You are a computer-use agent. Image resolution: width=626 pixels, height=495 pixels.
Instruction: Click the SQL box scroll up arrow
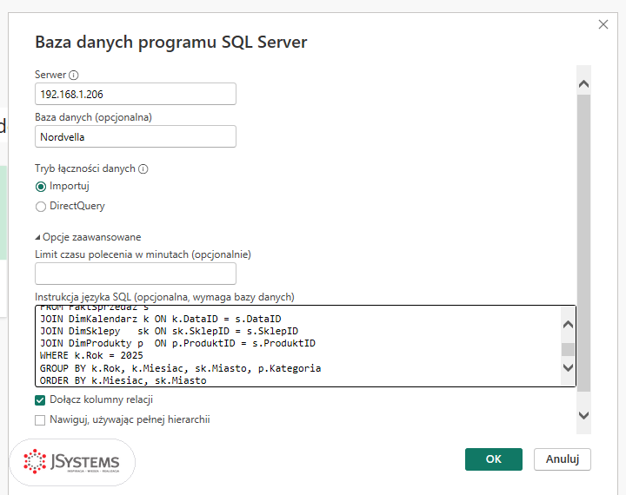coord(568,325)
